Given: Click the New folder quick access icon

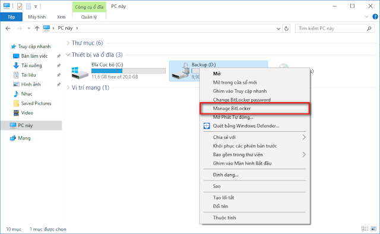Looking at the screenshot, I should (x=28, y=7).
